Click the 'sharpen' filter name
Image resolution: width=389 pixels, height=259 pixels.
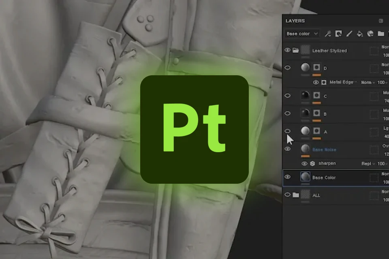coord(327,163)
